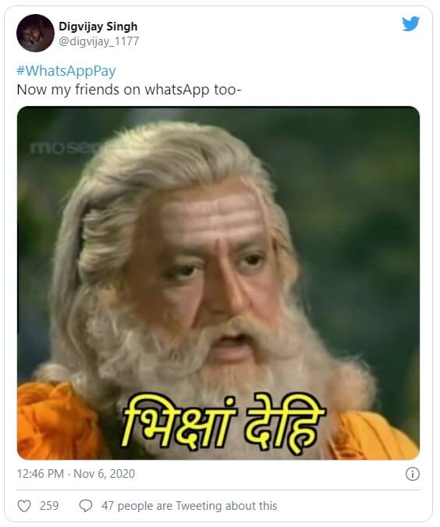440x527 pixels.
Task: Click the 259 likes count
Action: (49, 505)
